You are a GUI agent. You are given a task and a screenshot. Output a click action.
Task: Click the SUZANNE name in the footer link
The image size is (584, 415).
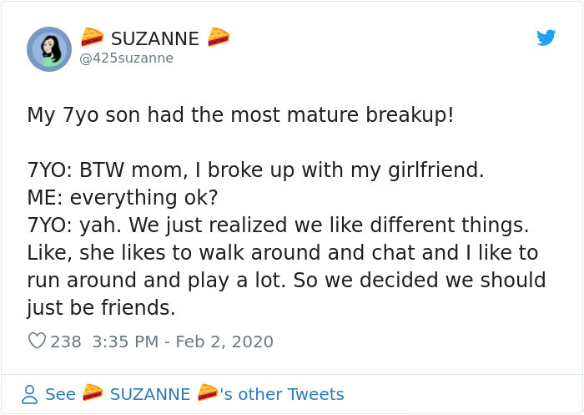(150, 394)
